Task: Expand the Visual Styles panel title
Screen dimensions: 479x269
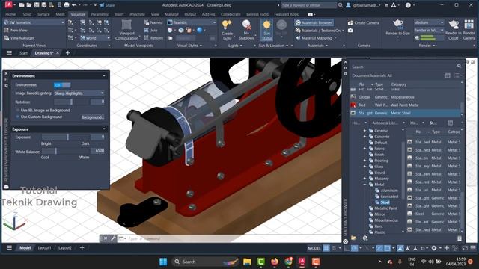Action: pyautogui.click(x=189, y=46)
